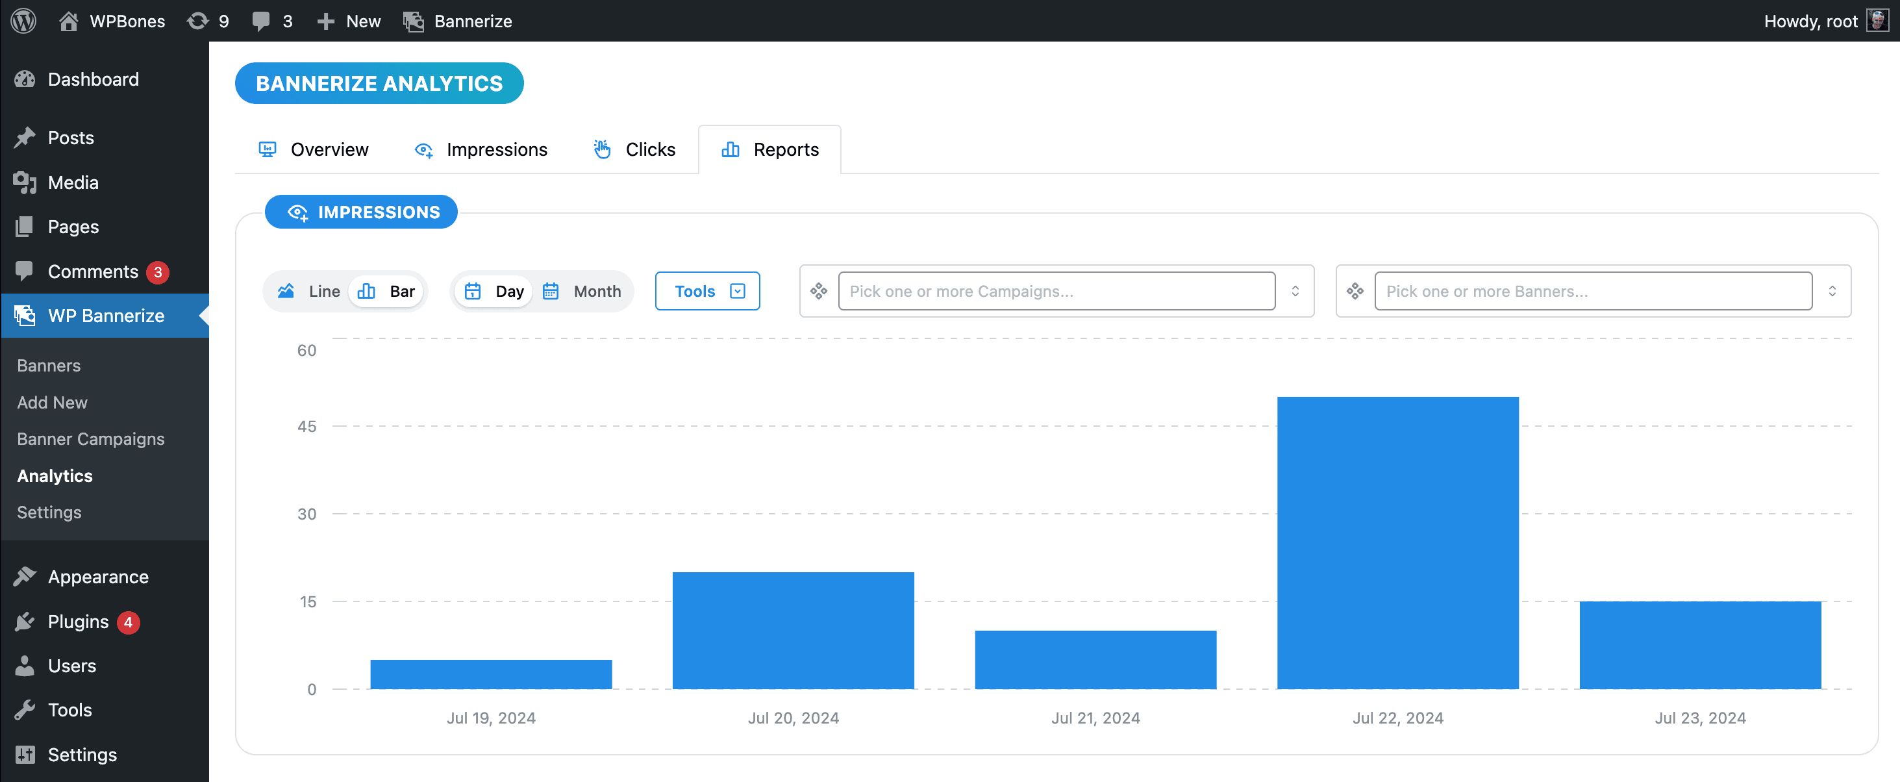Click the WP Bannerize sidebar icon
This screenshot has height=782, width=1900.
(x=24, y=316)
